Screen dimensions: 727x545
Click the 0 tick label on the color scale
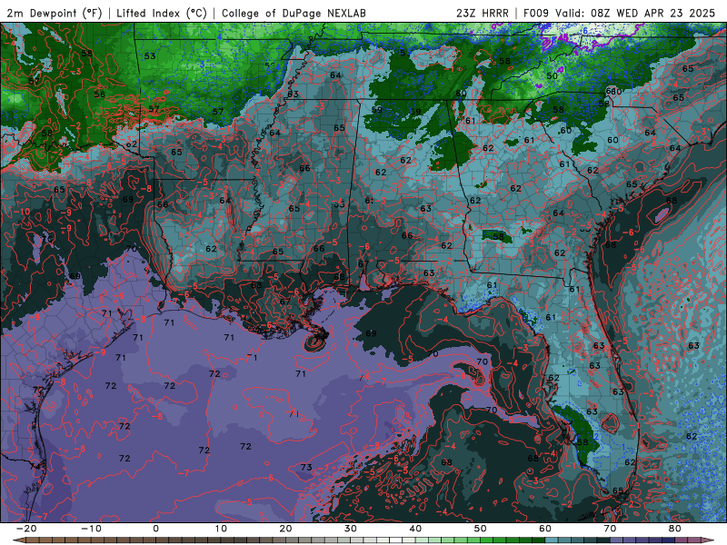tap(155, 529)
